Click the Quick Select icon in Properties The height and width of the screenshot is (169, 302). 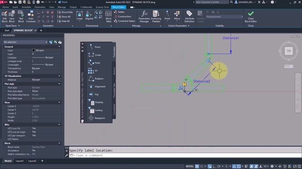click(60, 42)
